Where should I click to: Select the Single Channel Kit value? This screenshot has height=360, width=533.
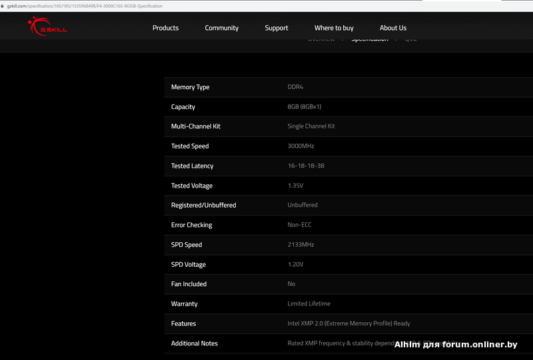[311, 126]
